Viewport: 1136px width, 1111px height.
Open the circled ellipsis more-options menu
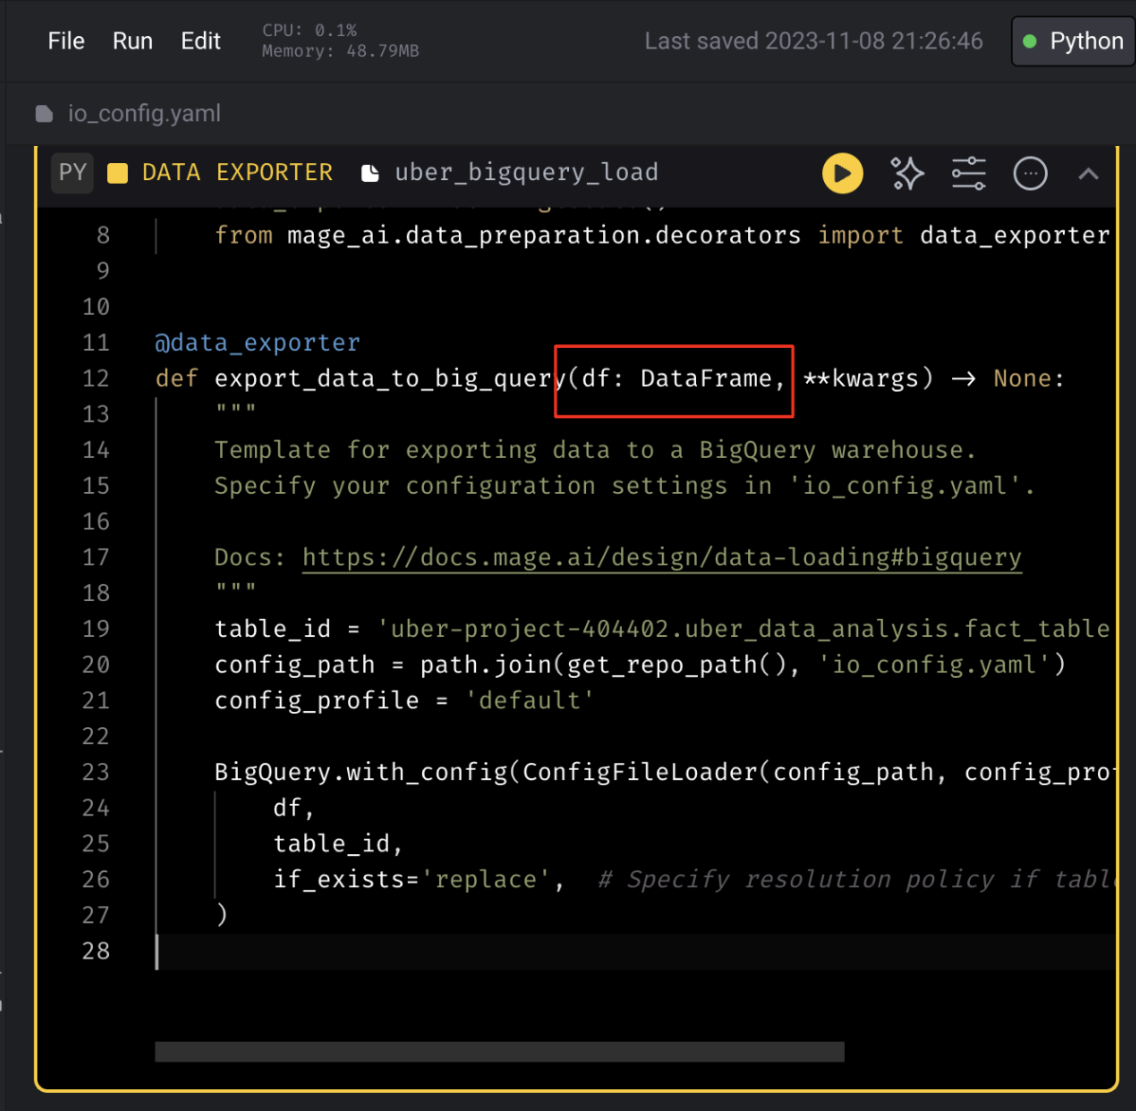click(x=1030, y=173)
